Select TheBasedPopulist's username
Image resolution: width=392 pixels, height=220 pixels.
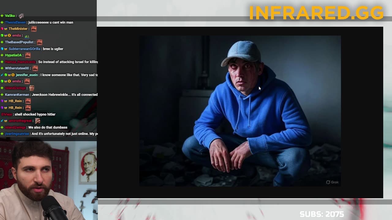(19, 42)
